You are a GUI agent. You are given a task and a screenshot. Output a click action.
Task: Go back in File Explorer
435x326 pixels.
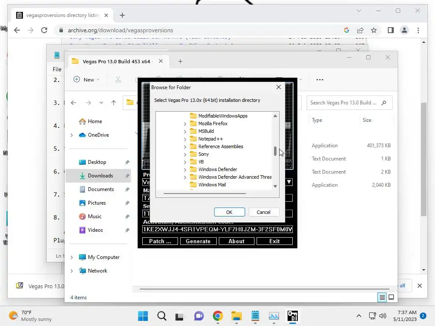coord(73,103)
